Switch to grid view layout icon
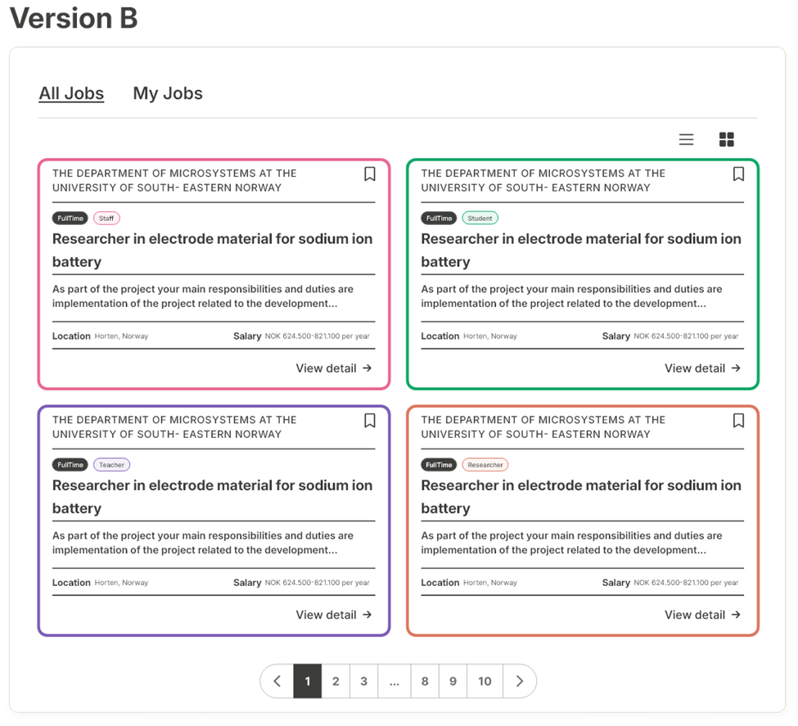Image resolution: width=798 pixels, height=726 pixels. click(726, 139)
